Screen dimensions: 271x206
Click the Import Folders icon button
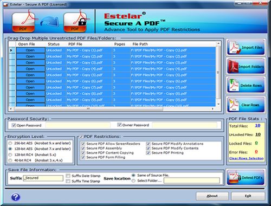click(246, 66)
